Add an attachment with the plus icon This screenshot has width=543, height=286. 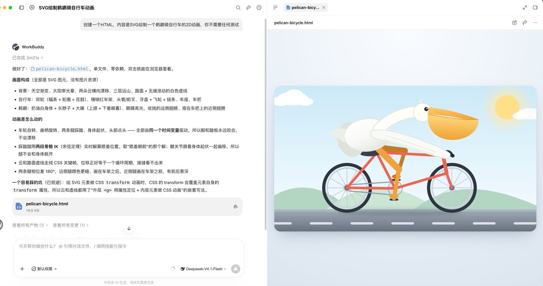click(22, 269)
